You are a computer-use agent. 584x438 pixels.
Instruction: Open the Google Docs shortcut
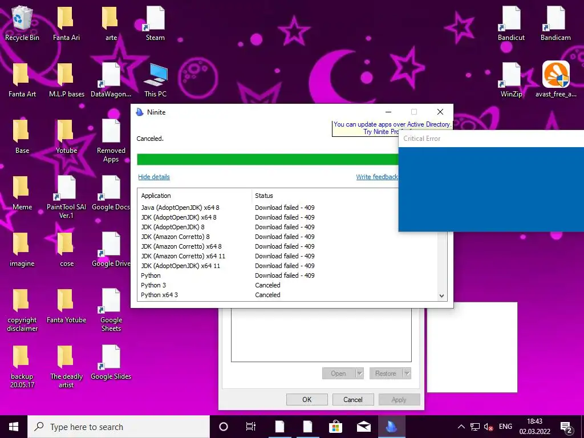(111, 193)
